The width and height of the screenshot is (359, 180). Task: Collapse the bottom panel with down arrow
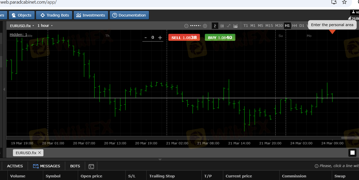click(160, 160)
